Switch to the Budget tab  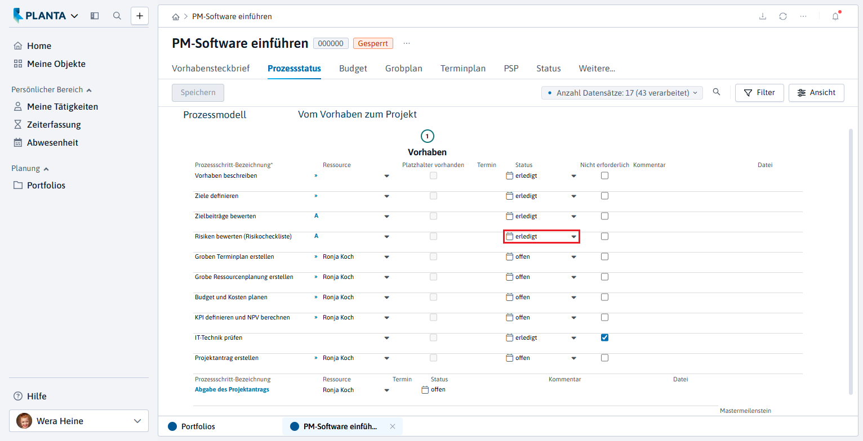click(353, 69)
